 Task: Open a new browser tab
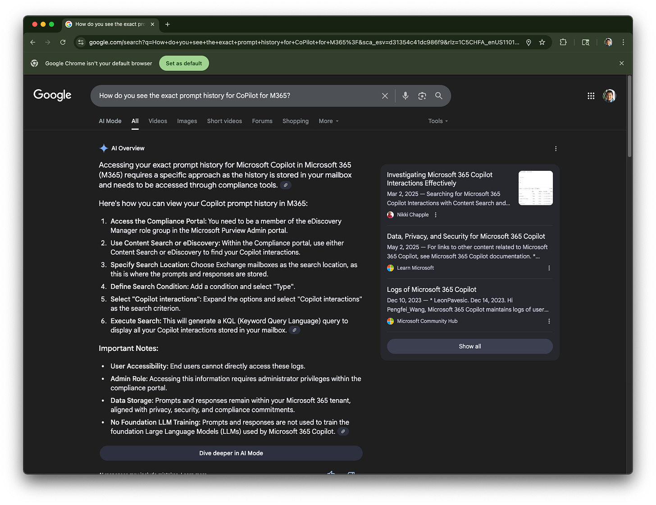168,24
